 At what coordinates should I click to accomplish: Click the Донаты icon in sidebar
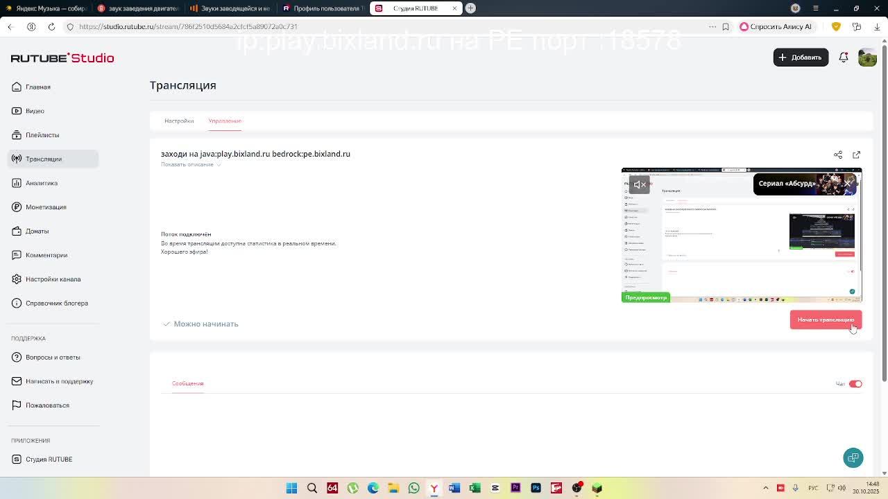(17, 231)
